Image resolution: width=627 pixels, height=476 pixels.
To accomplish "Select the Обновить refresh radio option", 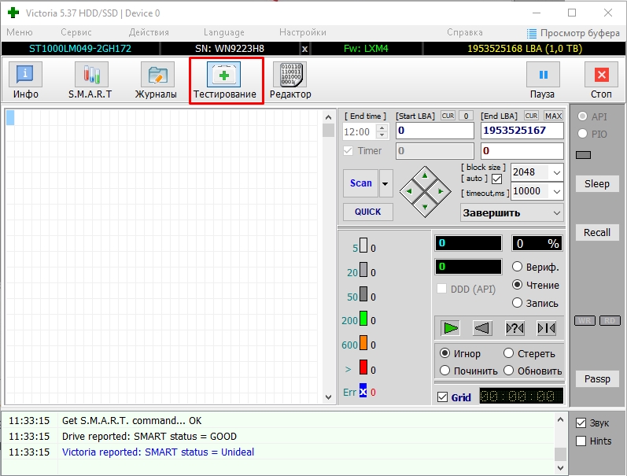I will [x=508, y=371].
